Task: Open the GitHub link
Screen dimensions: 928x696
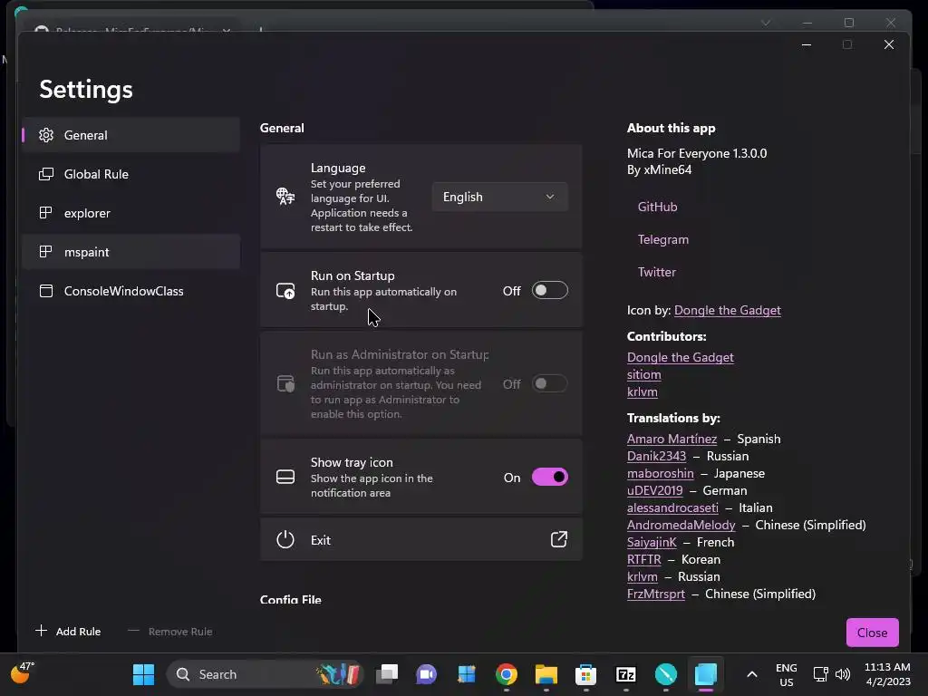Action: point(658,207)
